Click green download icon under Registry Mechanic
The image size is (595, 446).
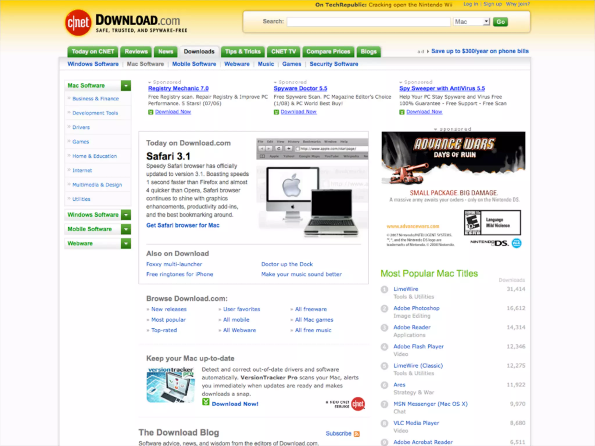point(150,112)
